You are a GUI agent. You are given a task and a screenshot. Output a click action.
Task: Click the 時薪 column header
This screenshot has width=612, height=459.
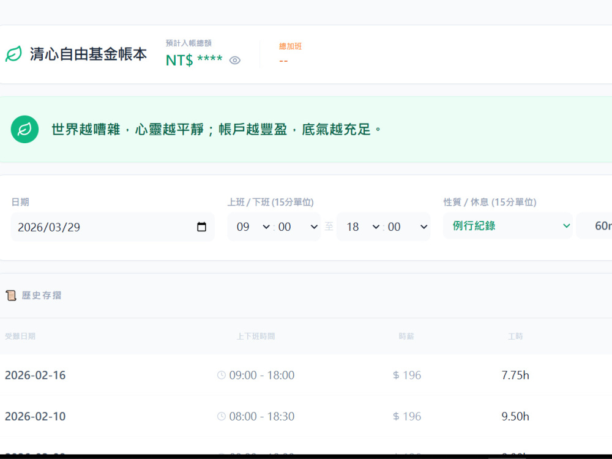point(406,337)
